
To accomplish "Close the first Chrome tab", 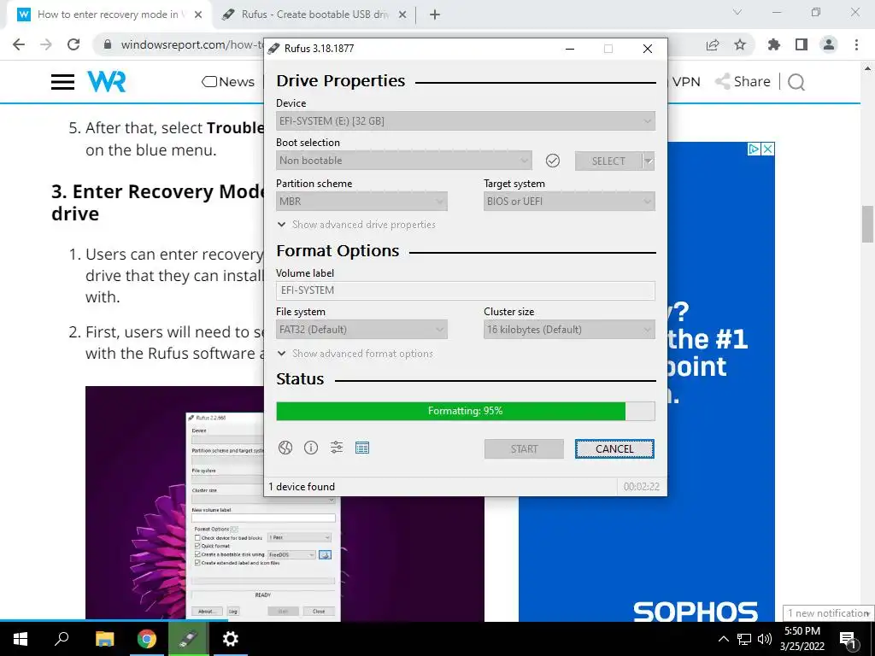I will coord(198,15).
